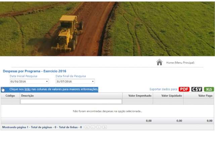
Task: Sort by Valor Empenhado column header
Action: point(137,96)
